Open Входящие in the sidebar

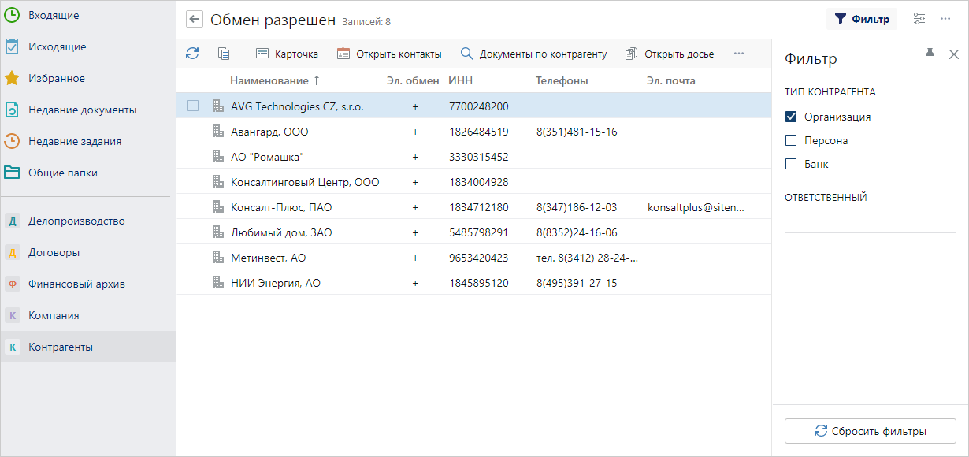[53, 15]
